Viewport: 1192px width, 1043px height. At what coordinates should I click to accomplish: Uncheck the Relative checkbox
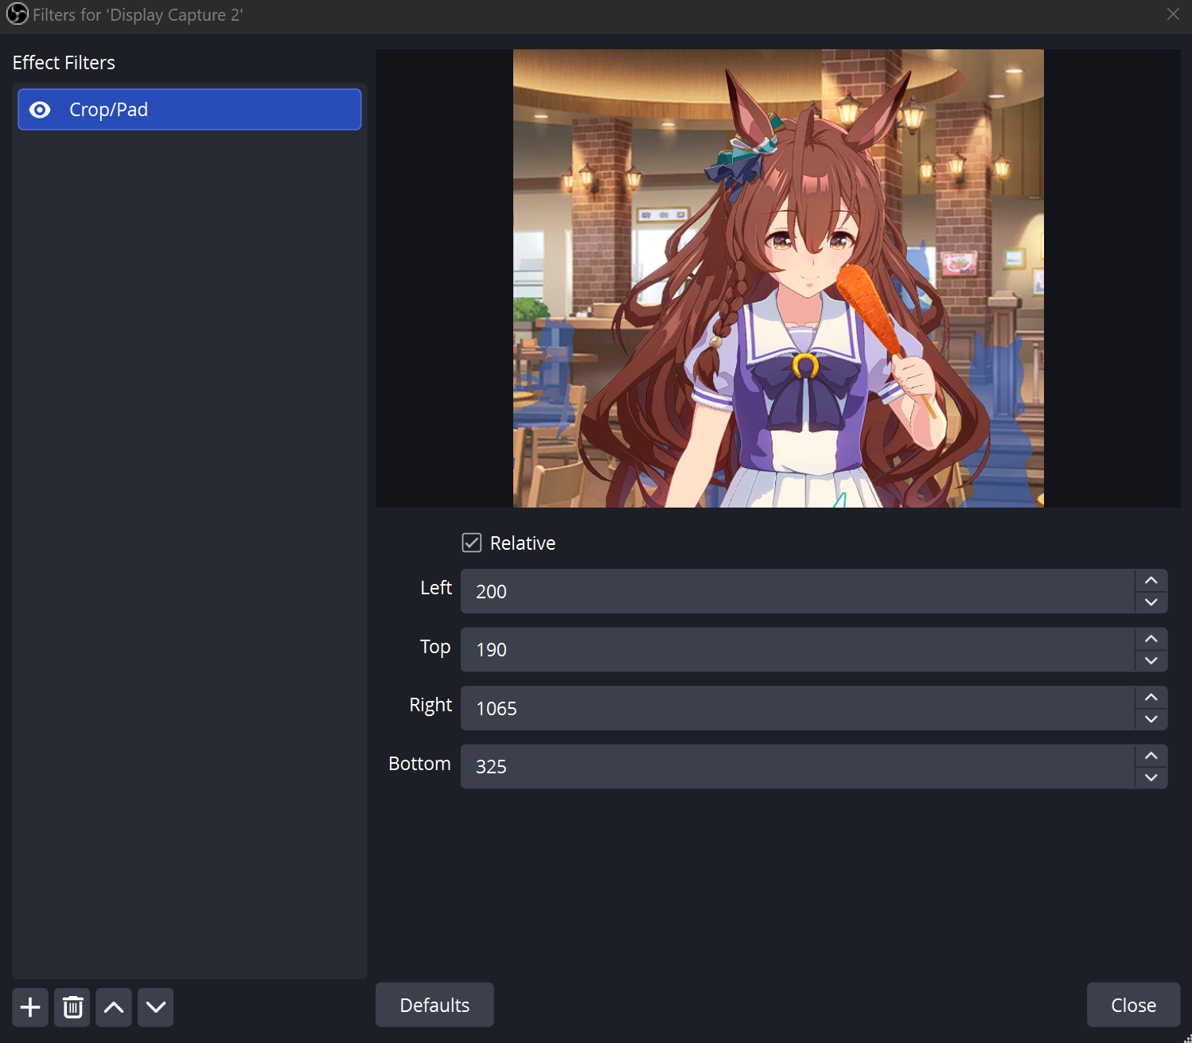click(472, 543)
